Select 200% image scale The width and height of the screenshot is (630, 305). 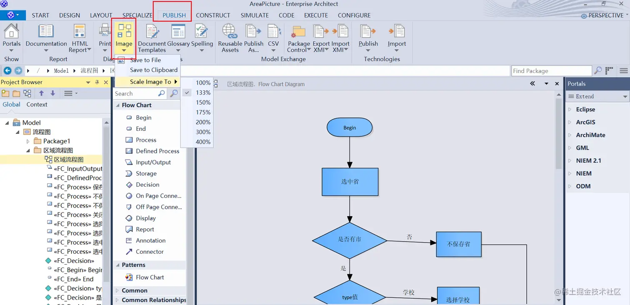coord(203,122)
